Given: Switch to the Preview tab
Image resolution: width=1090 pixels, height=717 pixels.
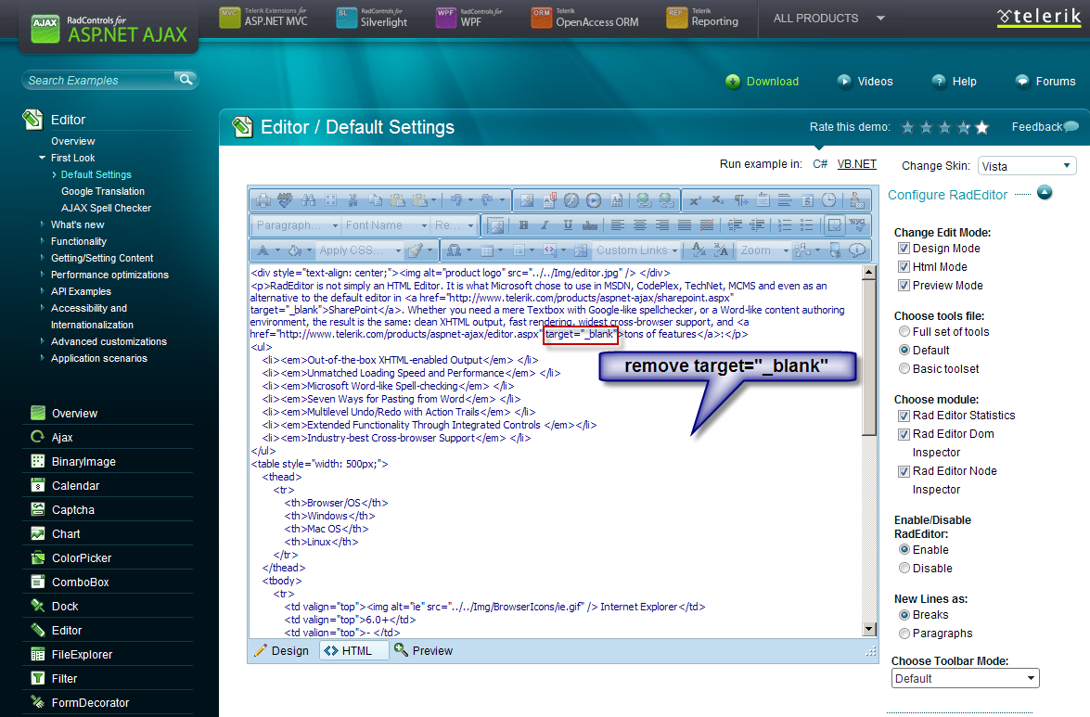Looking at the screenshot, I should pos(423,650).
